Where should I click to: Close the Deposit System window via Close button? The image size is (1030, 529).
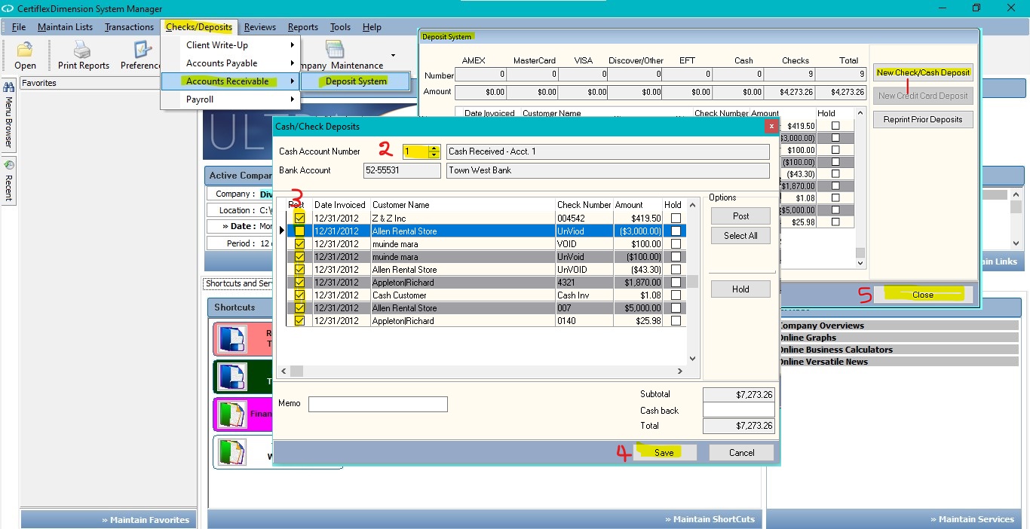pos(923,295)
